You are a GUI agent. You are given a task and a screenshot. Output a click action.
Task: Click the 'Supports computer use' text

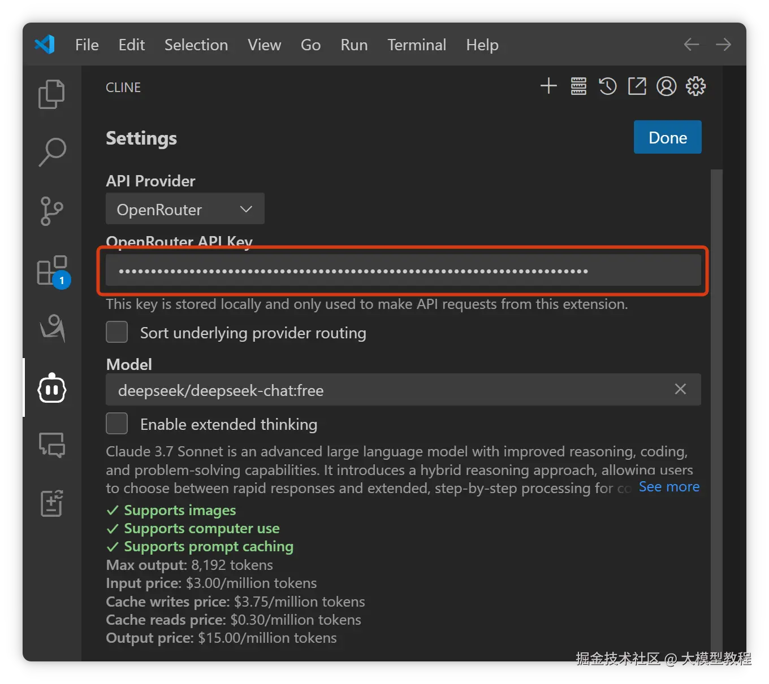[202, 528]
